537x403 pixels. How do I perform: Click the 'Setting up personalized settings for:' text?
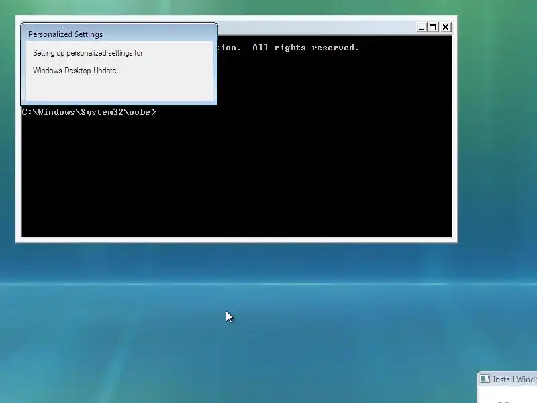[x=89, y=53]
